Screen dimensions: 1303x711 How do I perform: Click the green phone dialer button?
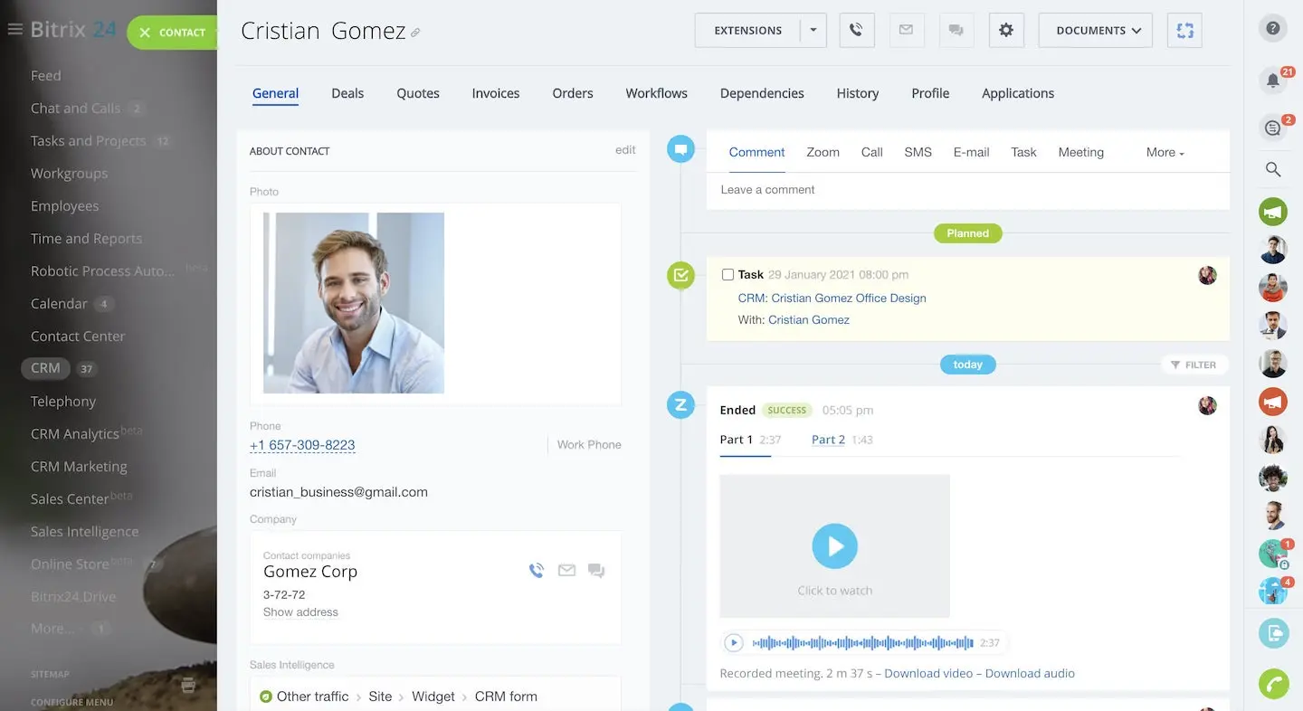pos(1273,684)
